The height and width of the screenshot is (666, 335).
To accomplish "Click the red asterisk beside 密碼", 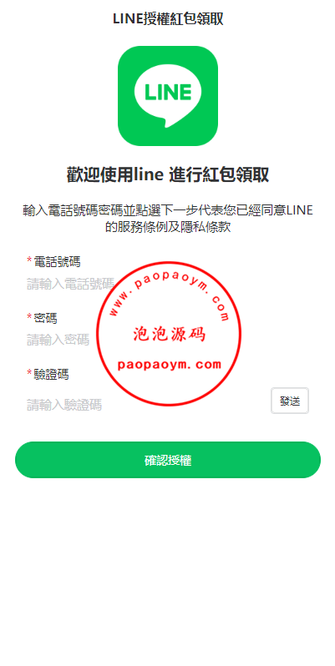I will click(29, 317).
